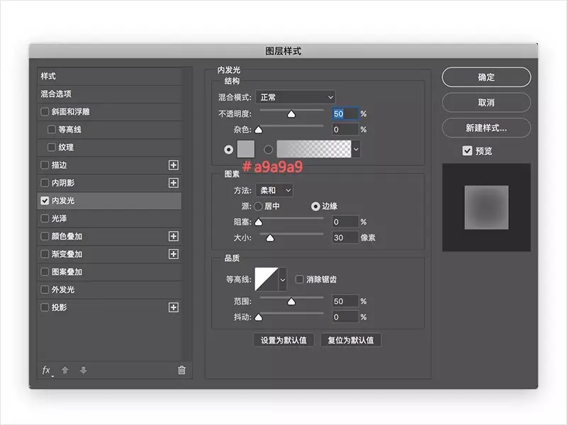Click the plus icon next to 内阴影
This screenshot has width=567, height=425.
(174, 183)
